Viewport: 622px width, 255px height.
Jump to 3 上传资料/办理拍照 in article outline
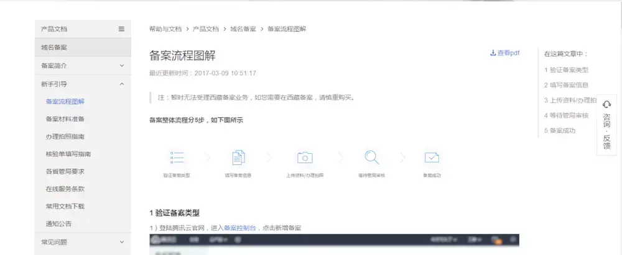570,101
